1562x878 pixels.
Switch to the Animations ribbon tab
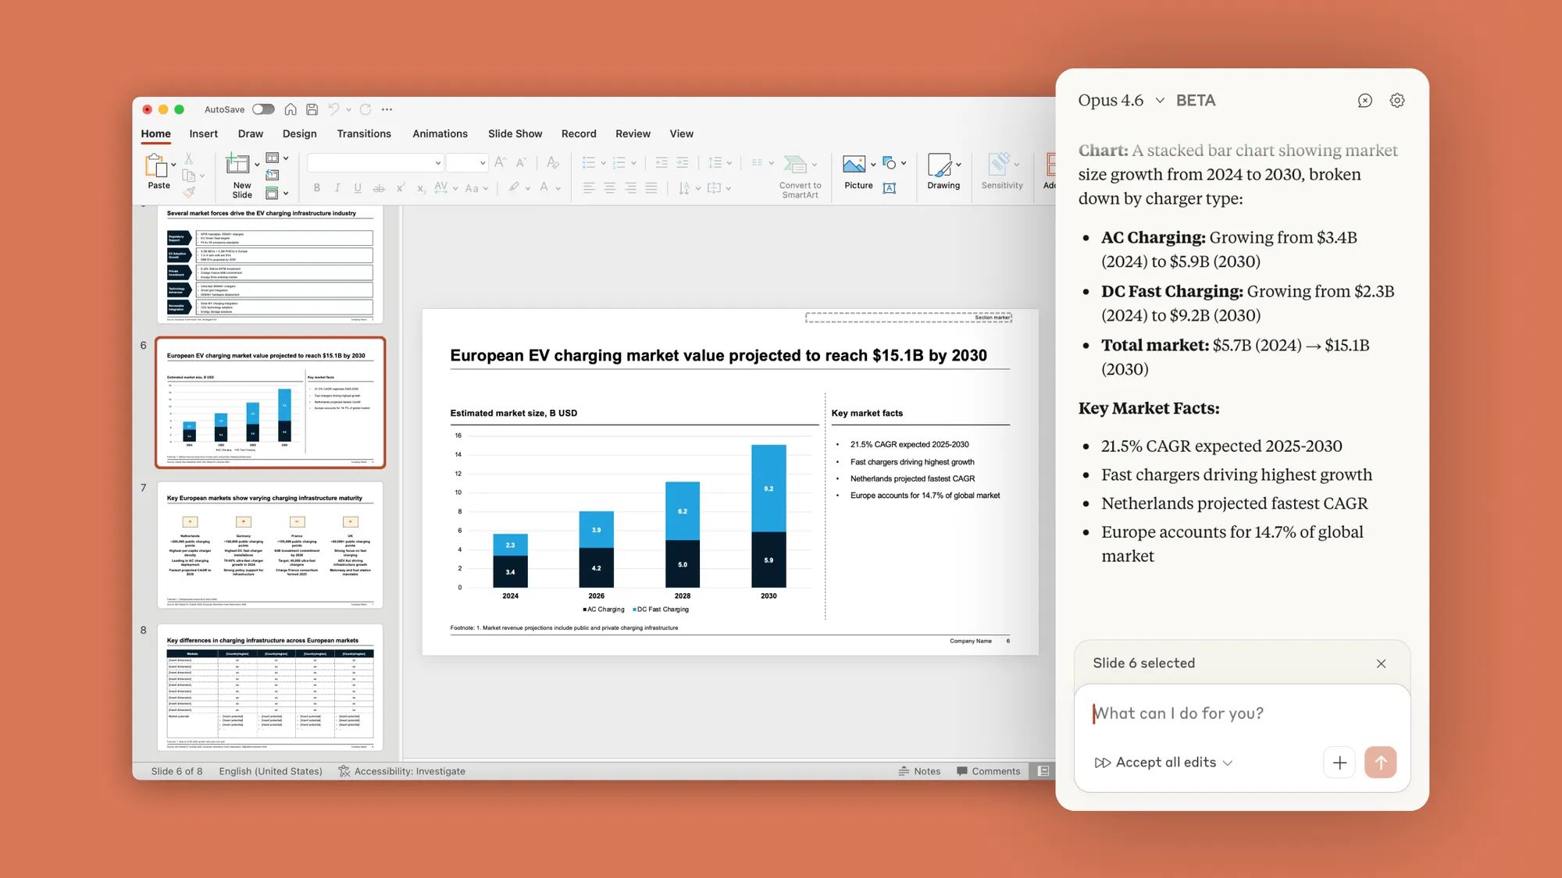[440, 133]
